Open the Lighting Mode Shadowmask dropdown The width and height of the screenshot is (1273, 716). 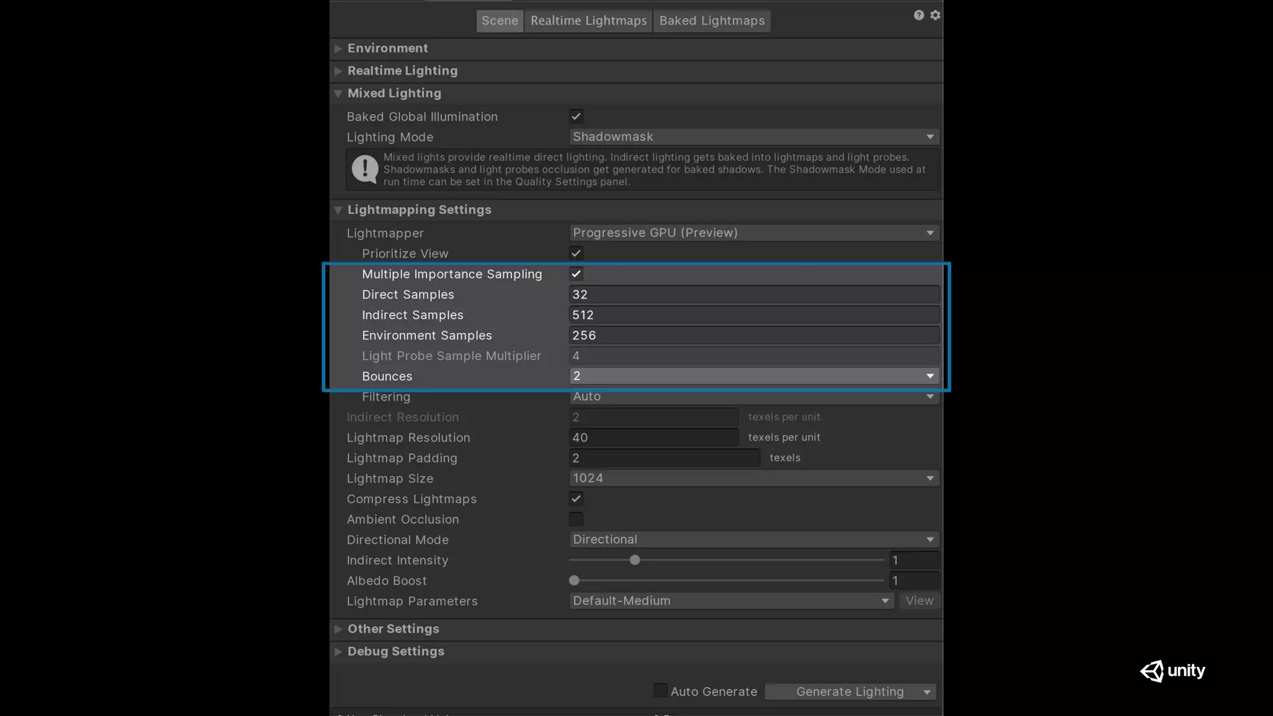click(x=753, y=137)
